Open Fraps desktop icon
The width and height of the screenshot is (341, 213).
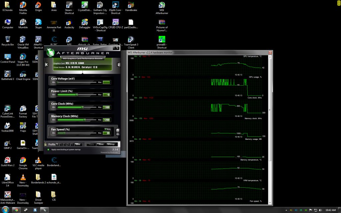coord(23,127)
